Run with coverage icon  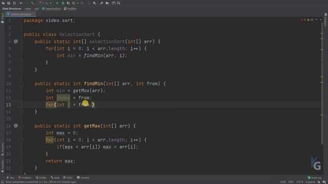68,3
